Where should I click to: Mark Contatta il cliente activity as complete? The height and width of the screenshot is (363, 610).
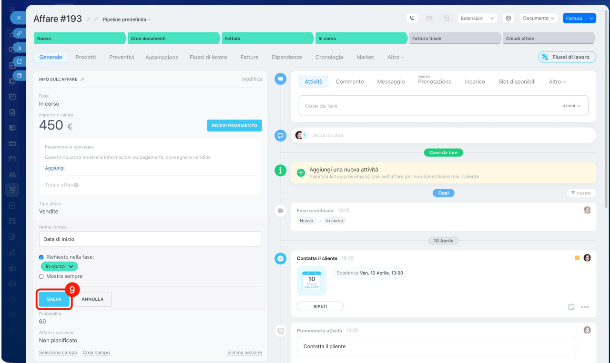[281, 258]
